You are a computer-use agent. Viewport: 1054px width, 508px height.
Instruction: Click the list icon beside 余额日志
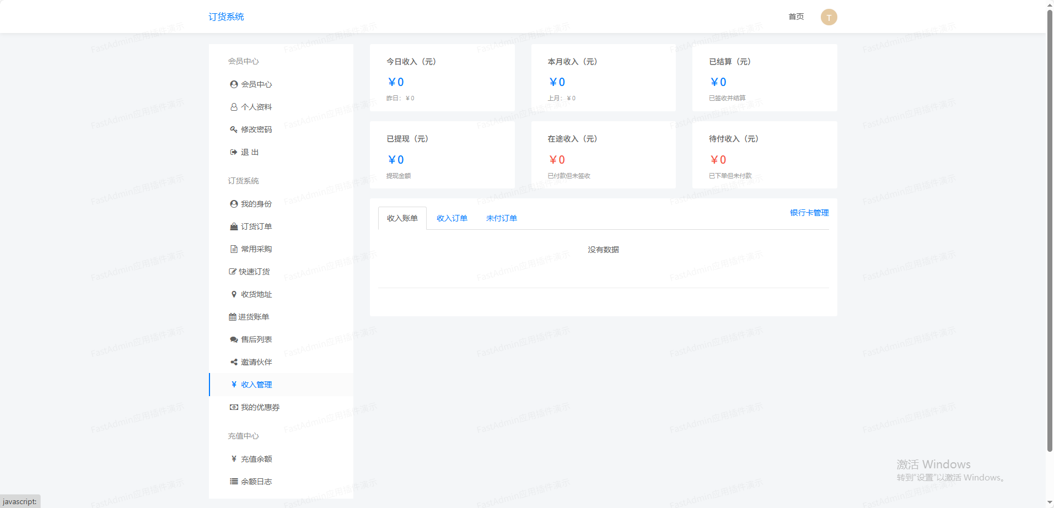(x=234, y=482)
